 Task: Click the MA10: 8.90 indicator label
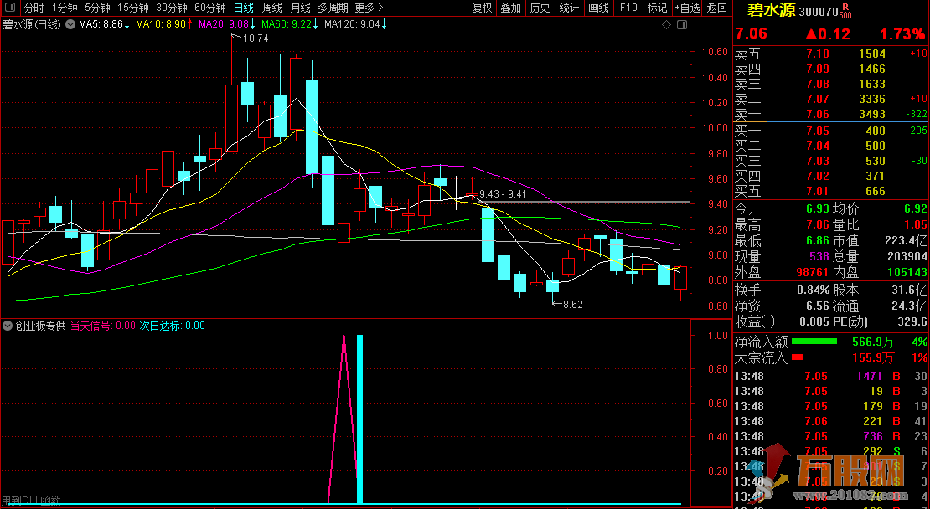(x=163, y=24)
